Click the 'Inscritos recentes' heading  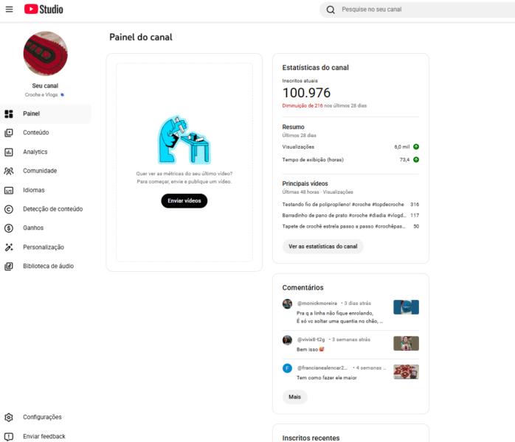(311, 438)
